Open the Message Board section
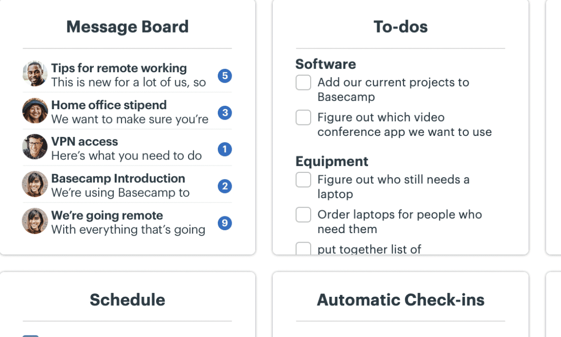Viewport: 561px width, 337px height. coord(127,27)
